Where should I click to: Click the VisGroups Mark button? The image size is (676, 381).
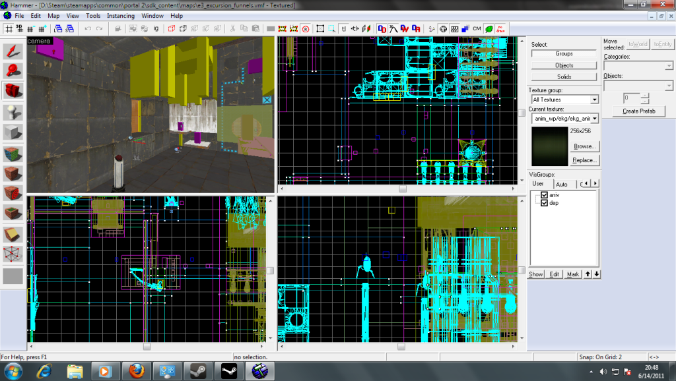click(x=573, y=274)
